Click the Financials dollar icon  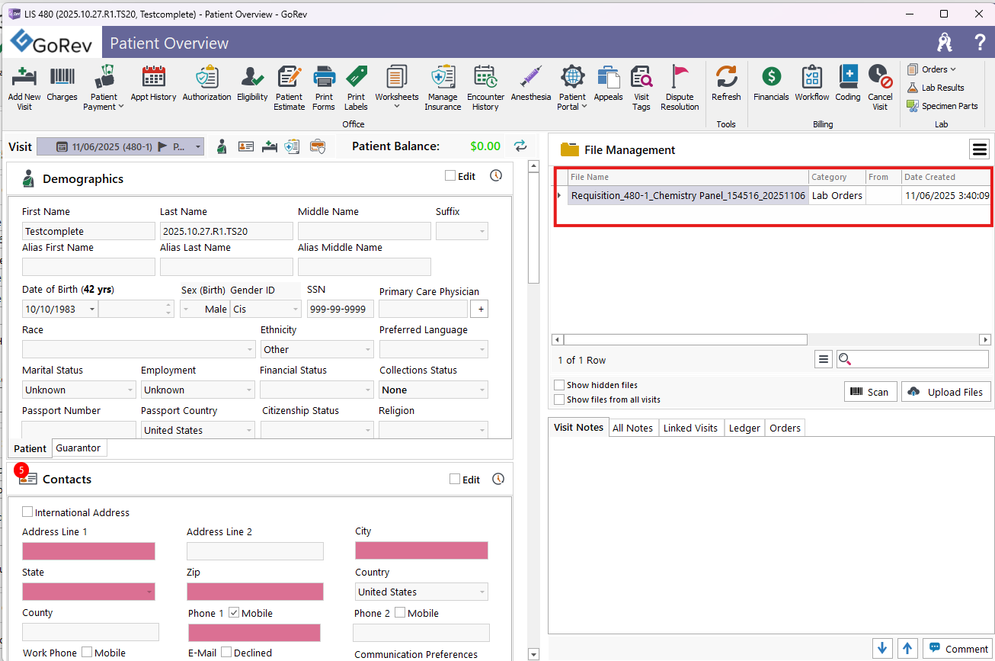[771, 77]
